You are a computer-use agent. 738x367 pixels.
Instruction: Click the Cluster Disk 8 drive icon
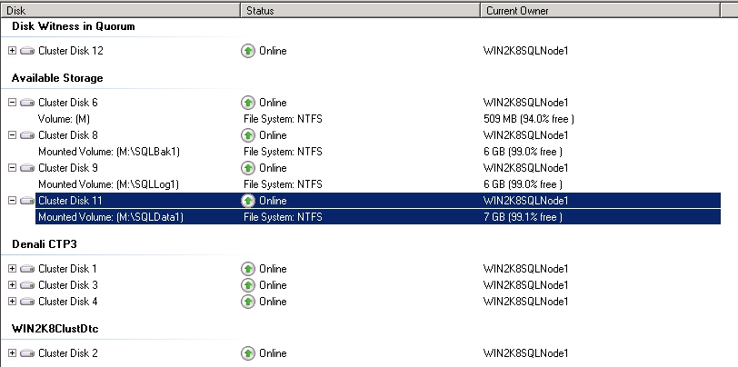[x=27, y=135]
